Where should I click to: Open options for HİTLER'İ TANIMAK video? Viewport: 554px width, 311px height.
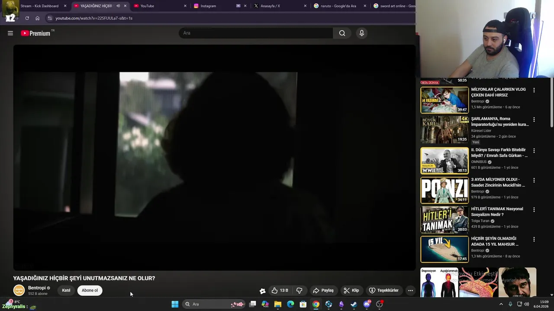pyautogui.click(x=534, y=209)
